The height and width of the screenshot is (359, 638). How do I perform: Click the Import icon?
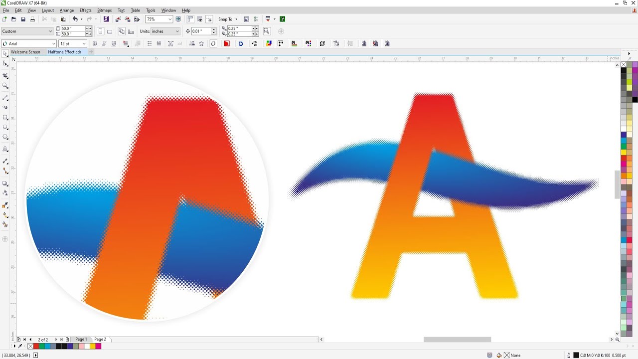[x=118, y=19]
